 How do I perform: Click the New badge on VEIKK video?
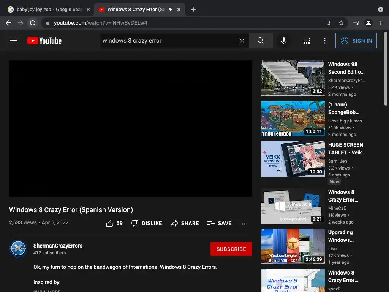click(334, 182)
